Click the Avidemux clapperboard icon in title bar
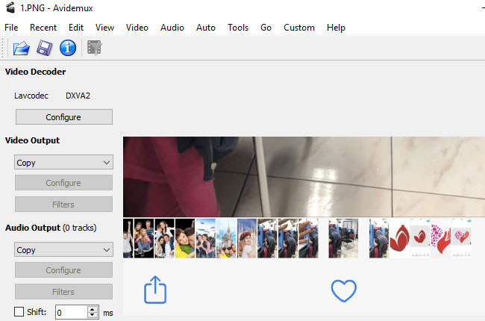The width and height of the screenshot is (485, 321). pyautogui.click(x=10, y=8)
